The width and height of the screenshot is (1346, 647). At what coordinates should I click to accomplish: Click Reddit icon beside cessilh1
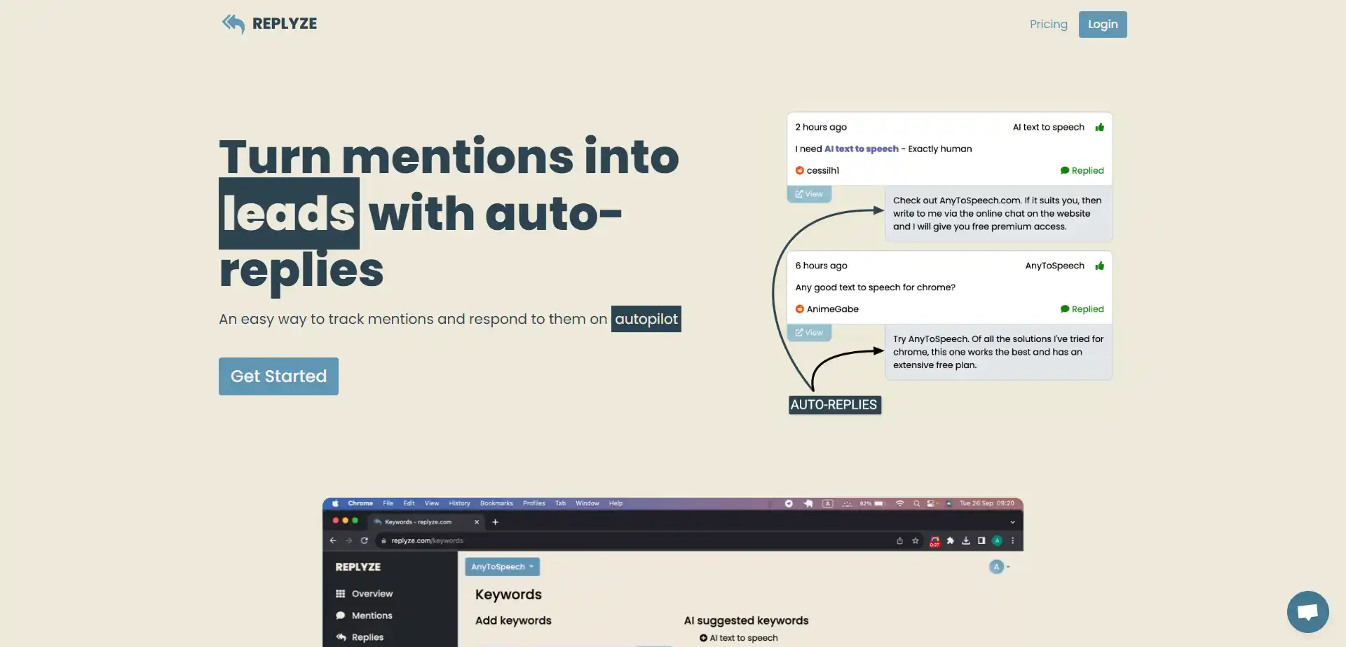click(799, 170)
